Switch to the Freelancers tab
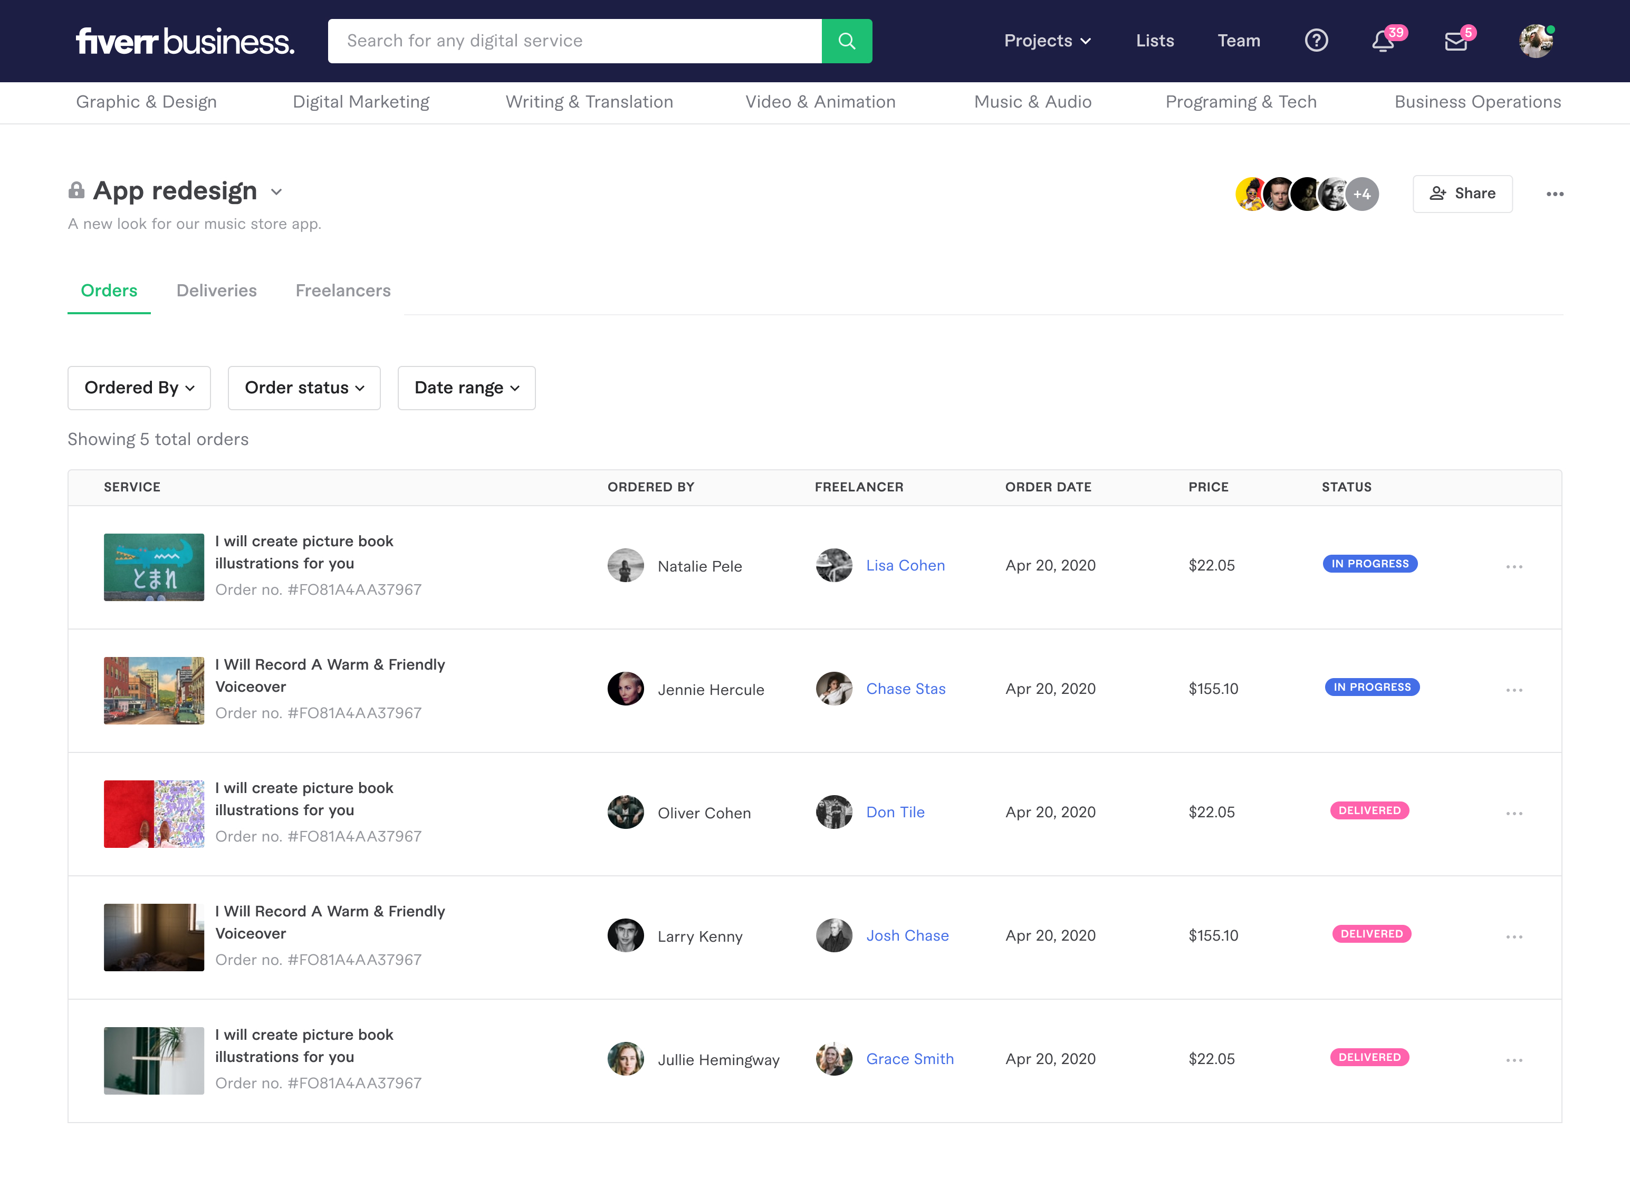Viewport: 1630px width, 1179px height. [343, 290]
